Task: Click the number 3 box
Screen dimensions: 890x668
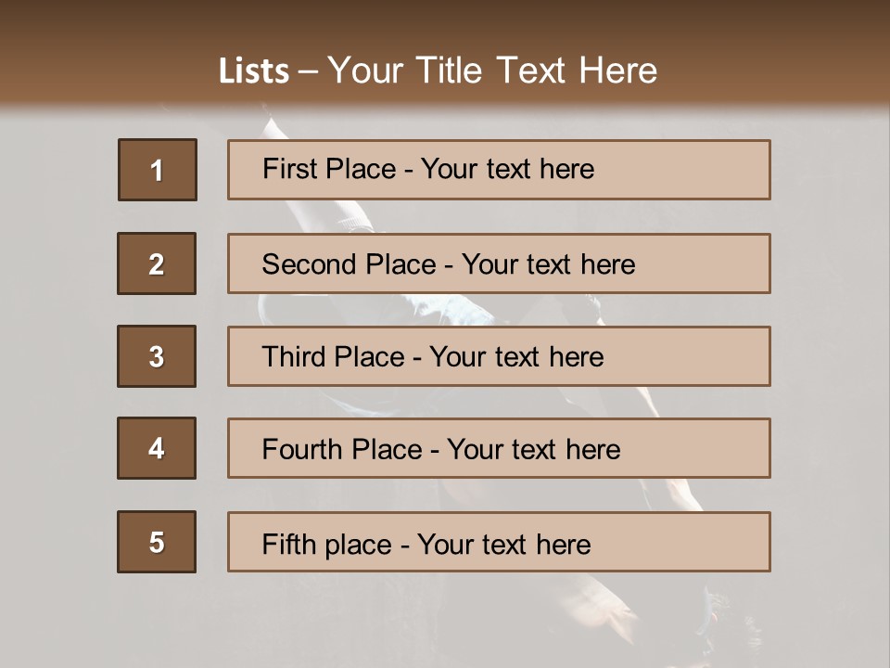Action: [157, 356]
